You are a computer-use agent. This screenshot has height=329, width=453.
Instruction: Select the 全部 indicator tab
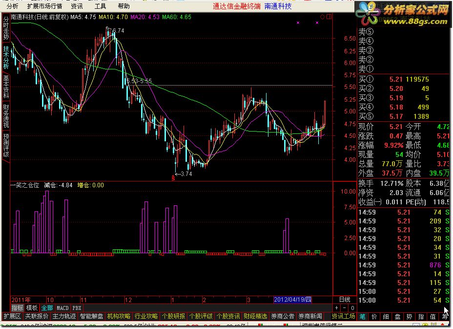(x=47, y=308)
